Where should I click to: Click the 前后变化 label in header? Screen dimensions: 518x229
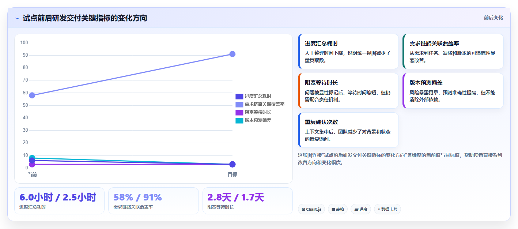click(493, 18)
